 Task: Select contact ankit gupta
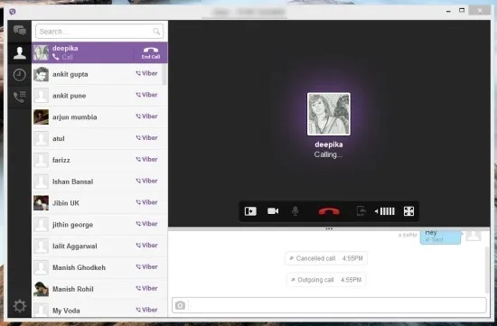tap(99, 74)
